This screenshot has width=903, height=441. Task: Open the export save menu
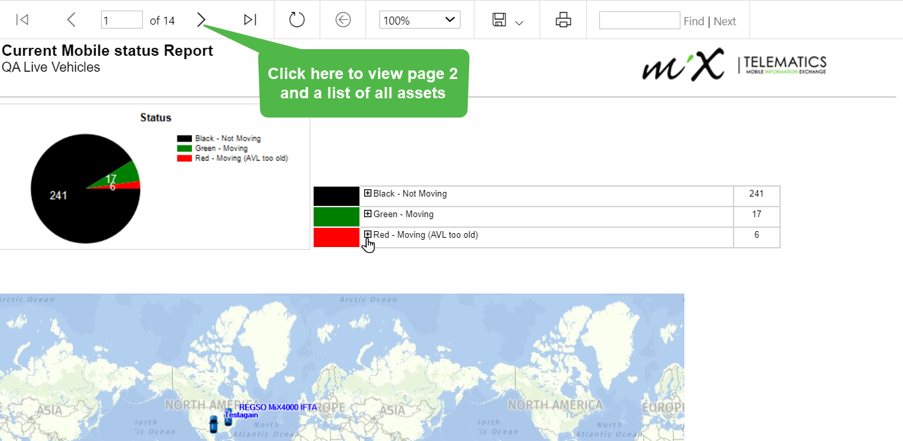pos(508,20)
